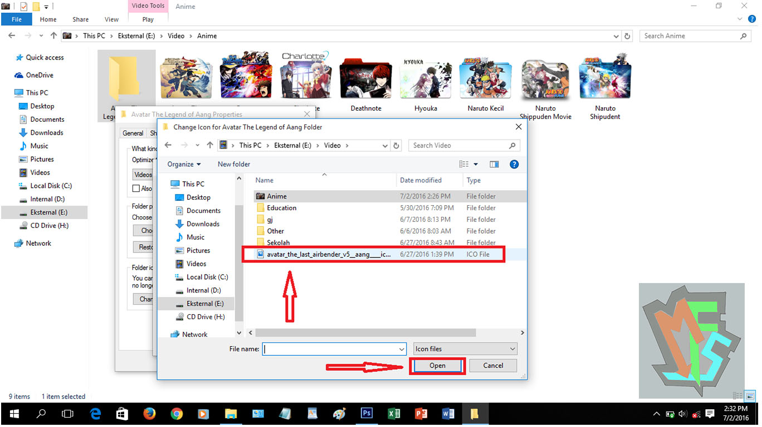The image size is (762, 427).
Task: Click the Search Anime box
Action: coord(696,36)
